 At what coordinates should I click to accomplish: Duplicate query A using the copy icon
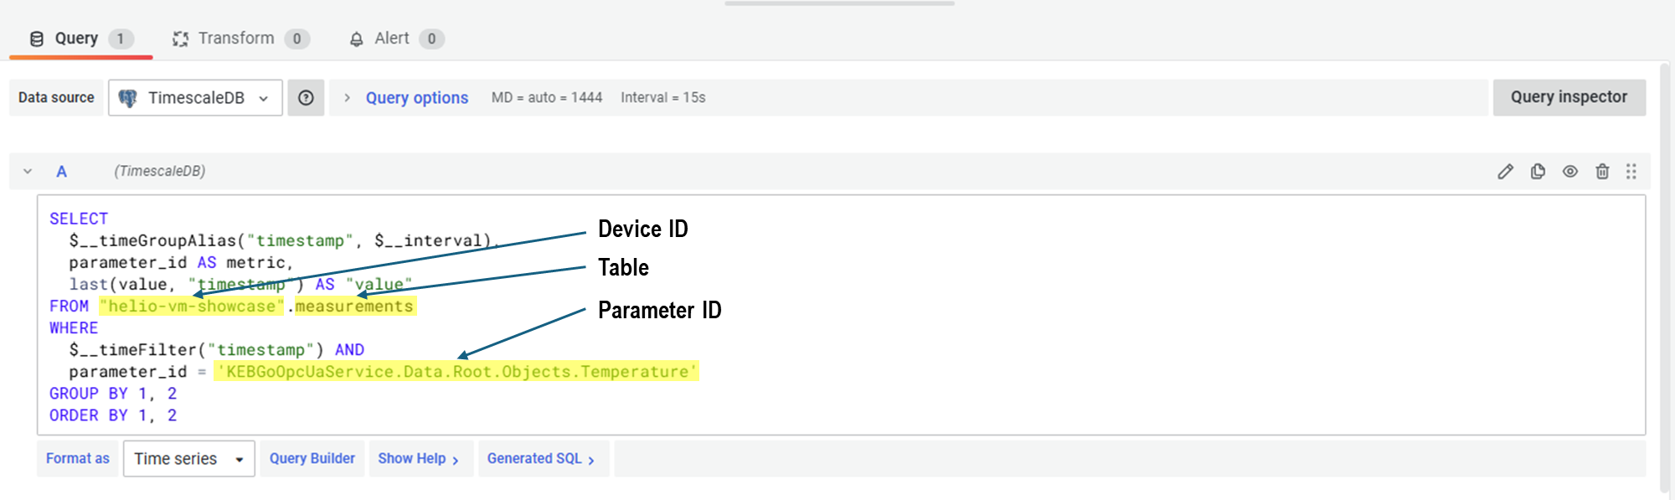point(1538,172)
